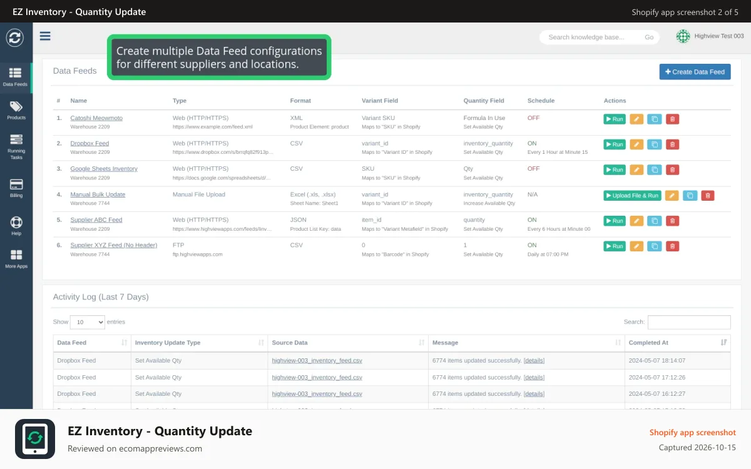Open Catoshi Meowmoto feed link
This screenshot has width=751, height=469.
pos(96,118)
